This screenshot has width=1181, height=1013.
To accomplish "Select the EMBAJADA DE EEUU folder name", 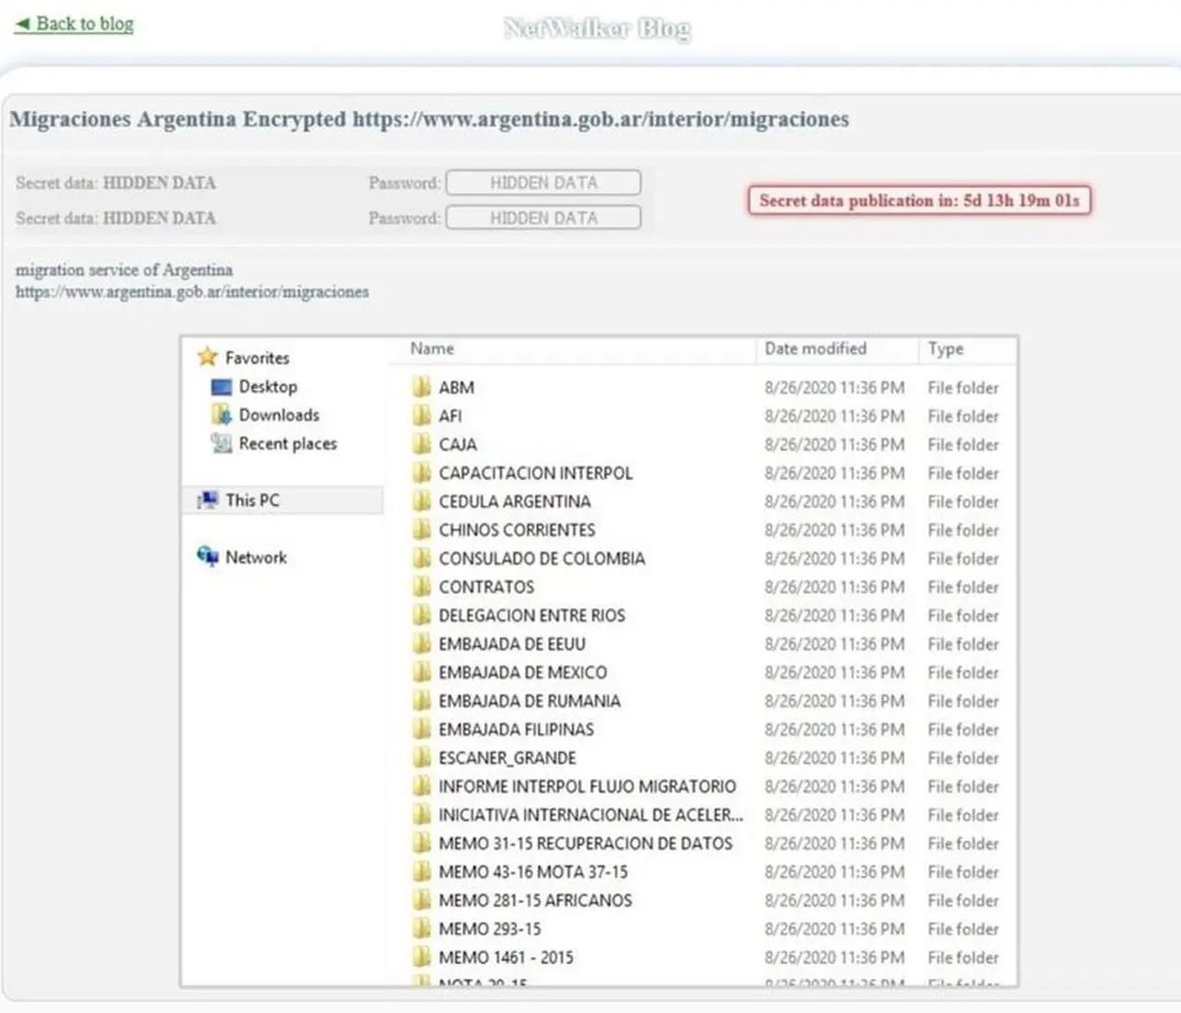I will [512, 644].
